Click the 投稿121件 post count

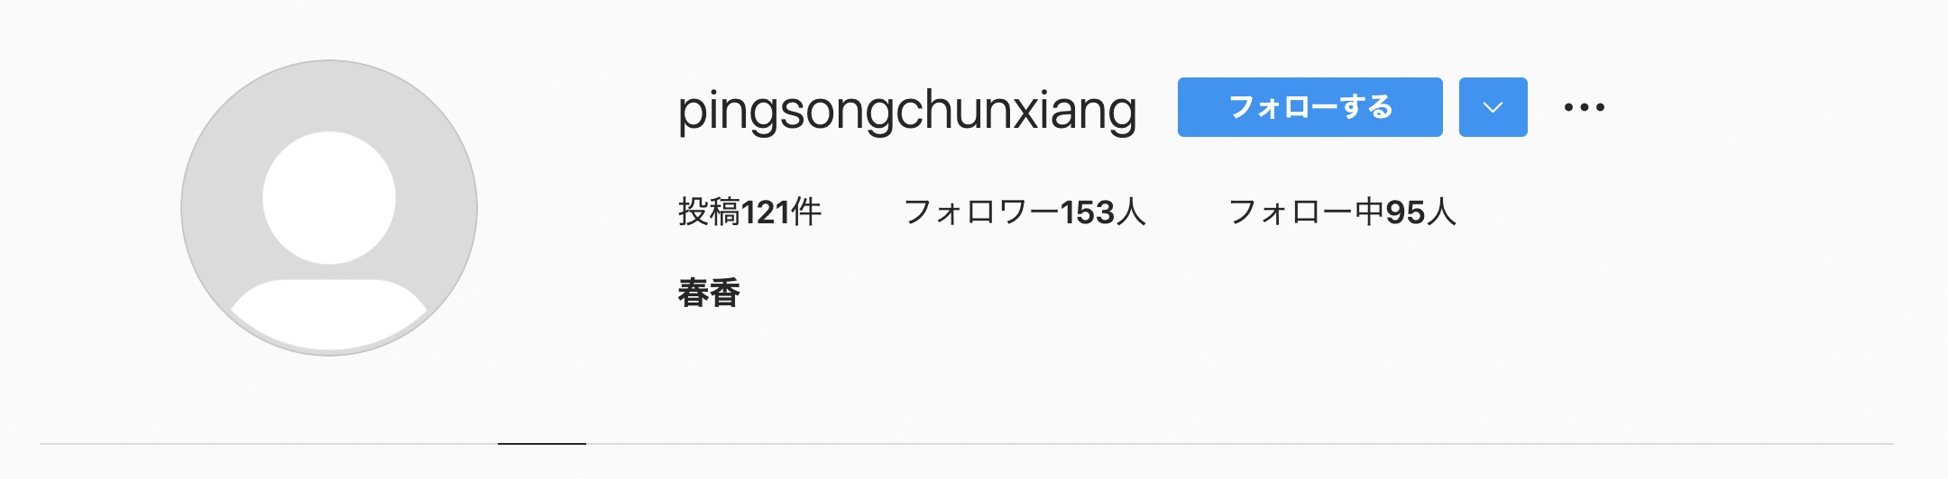pos(750,212)
